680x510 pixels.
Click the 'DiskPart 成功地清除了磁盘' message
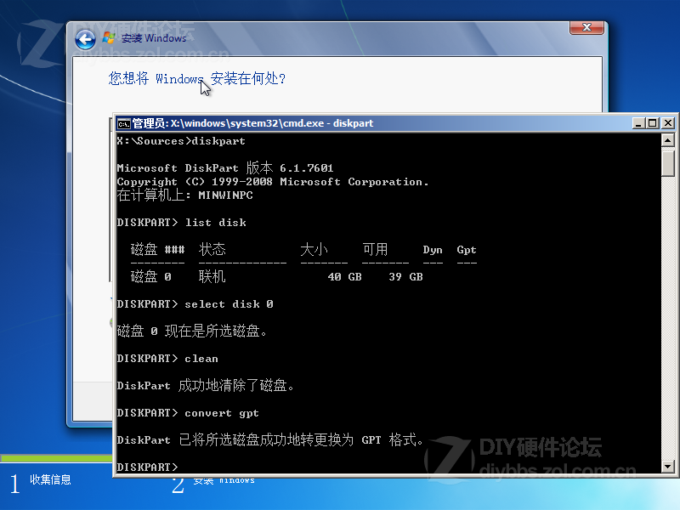tap(206, 386)
